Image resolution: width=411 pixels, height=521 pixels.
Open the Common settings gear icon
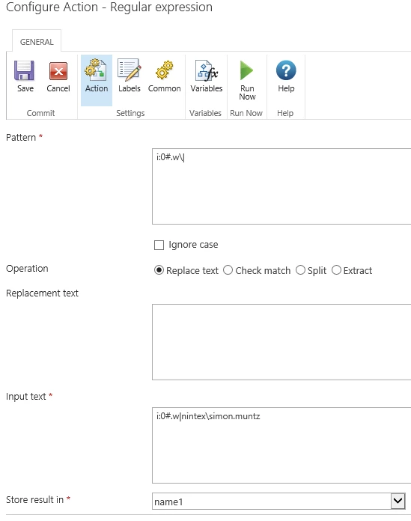164,70
